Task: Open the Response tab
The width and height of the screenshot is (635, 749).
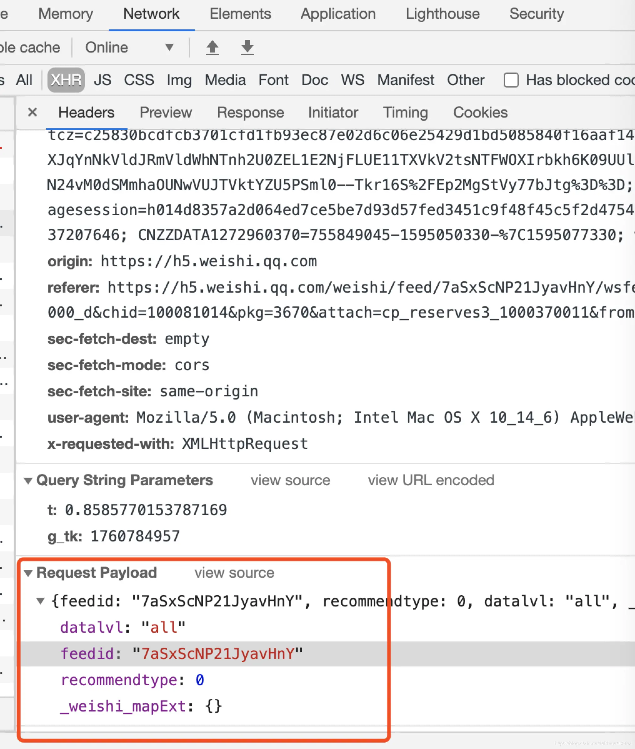Action: (x=250, y=112)
